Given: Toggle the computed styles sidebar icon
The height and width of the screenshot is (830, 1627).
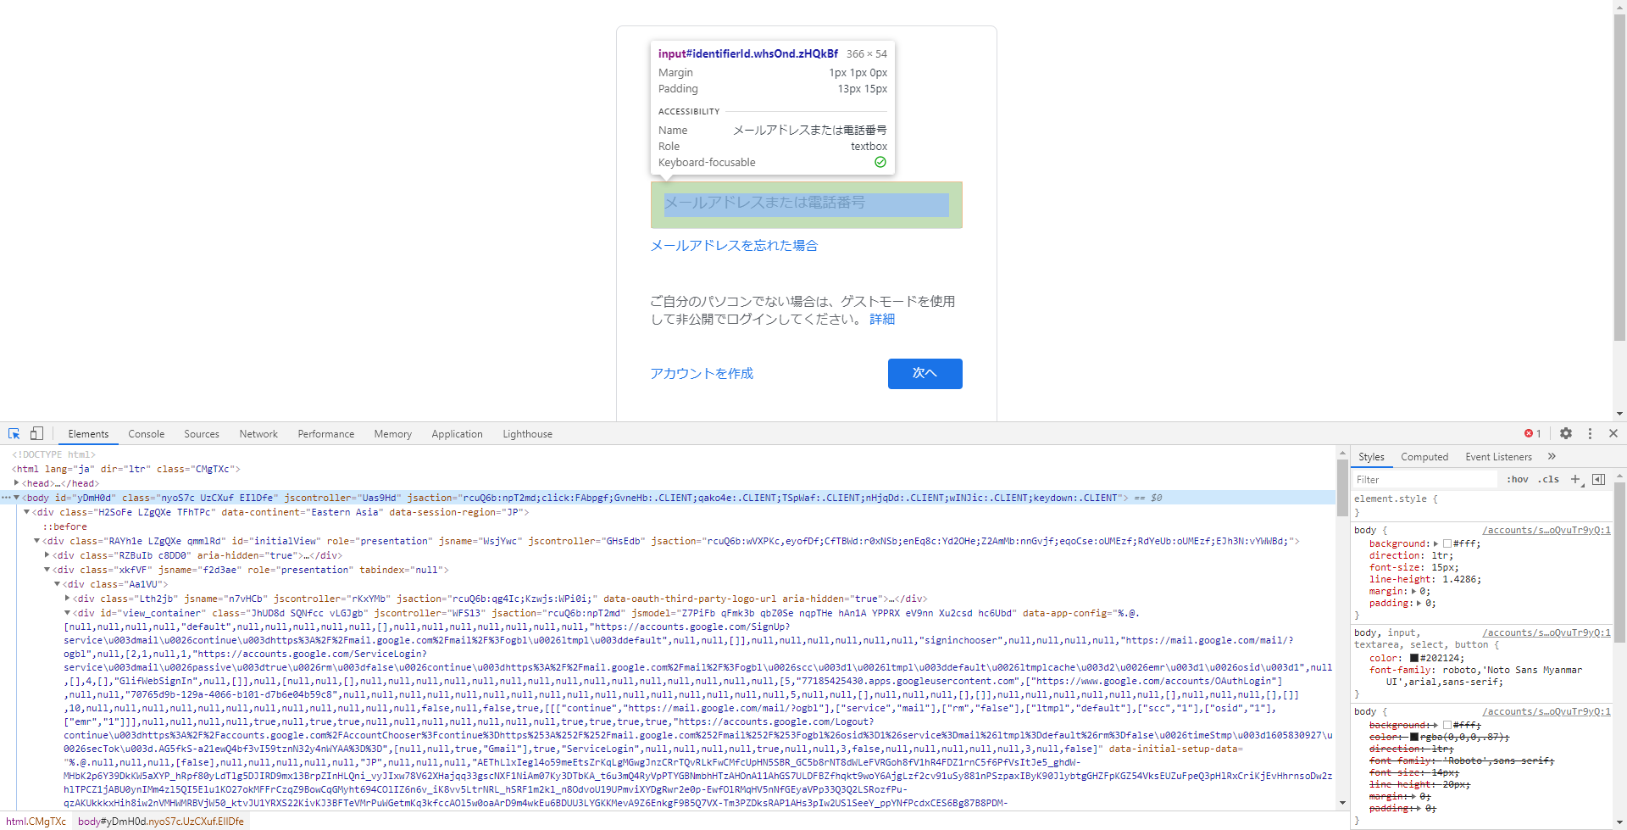Looking at the screenshot, I should pyautogui.click(x=1599, y=479).
